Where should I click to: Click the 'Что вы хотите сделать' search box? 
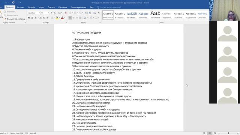tap(109, 7)
